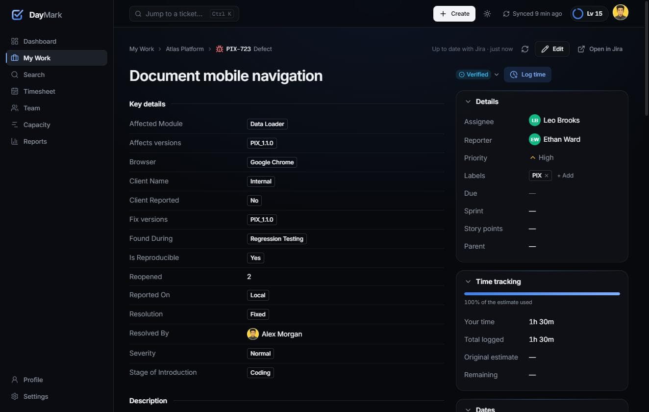Click the Fixed resolution tag
The image size is (649, 412).
pyautogui.click(x=258, y=314)
